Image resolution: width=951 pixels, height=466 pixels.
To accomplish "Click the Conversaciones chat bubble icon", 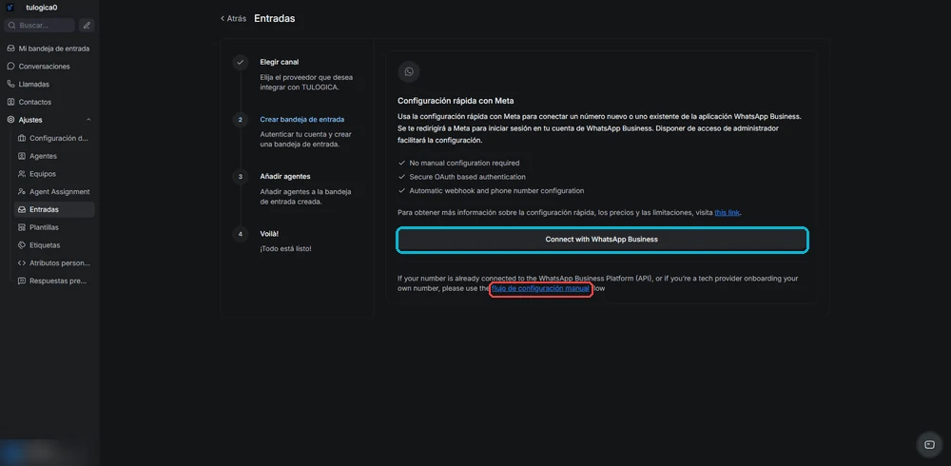I will click(10, 67).
